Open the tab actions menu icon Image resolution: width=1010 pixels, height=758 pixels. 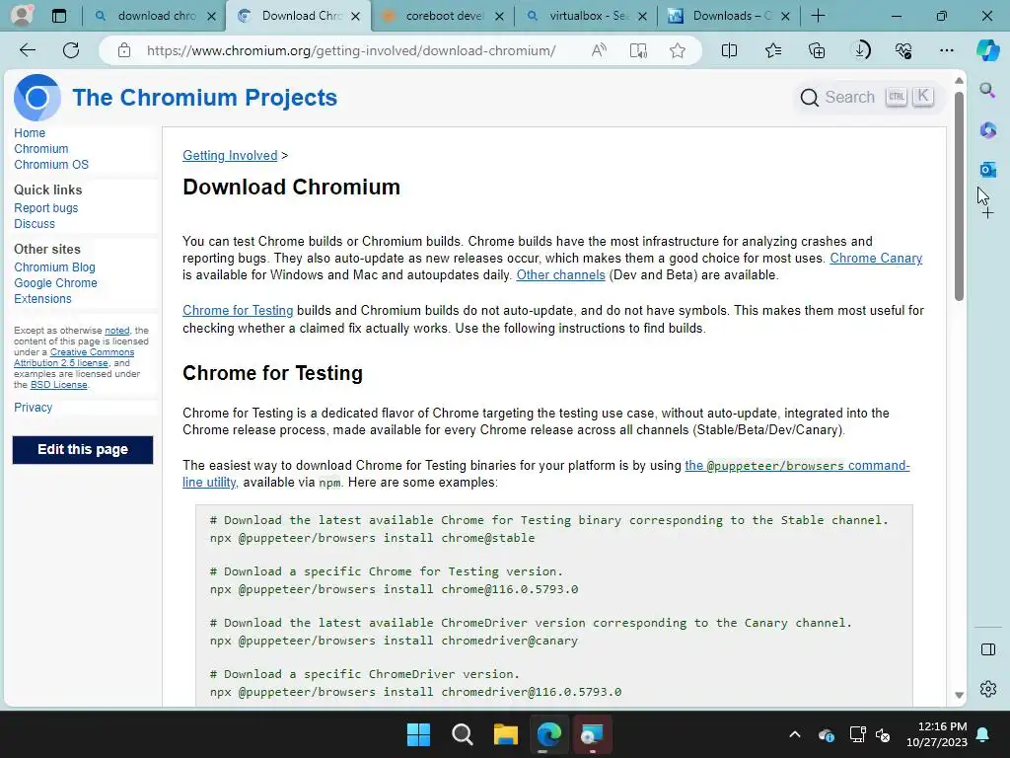(58, 16)
